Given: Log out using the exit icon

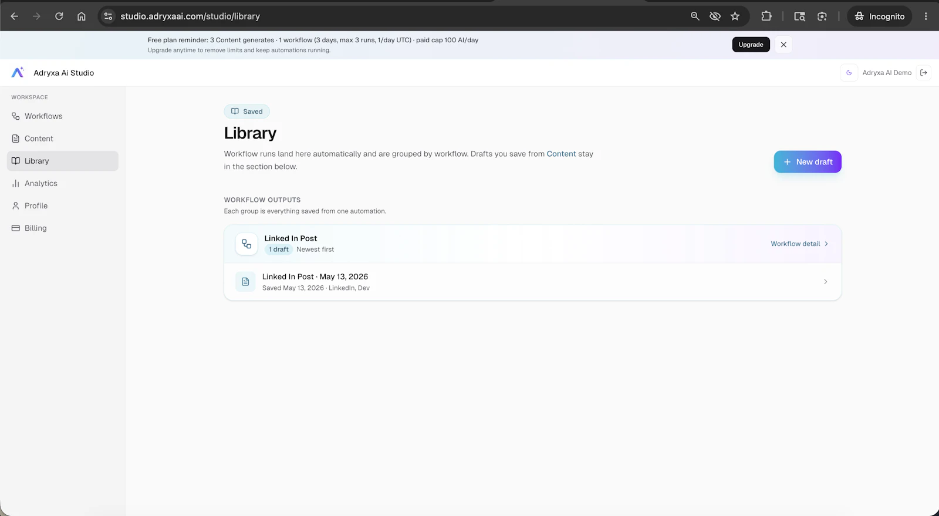Looking at the screenshot, I should pos(924,73).
